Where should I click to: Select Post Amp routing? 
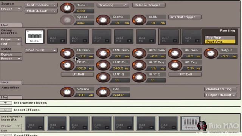click(220, 42)
